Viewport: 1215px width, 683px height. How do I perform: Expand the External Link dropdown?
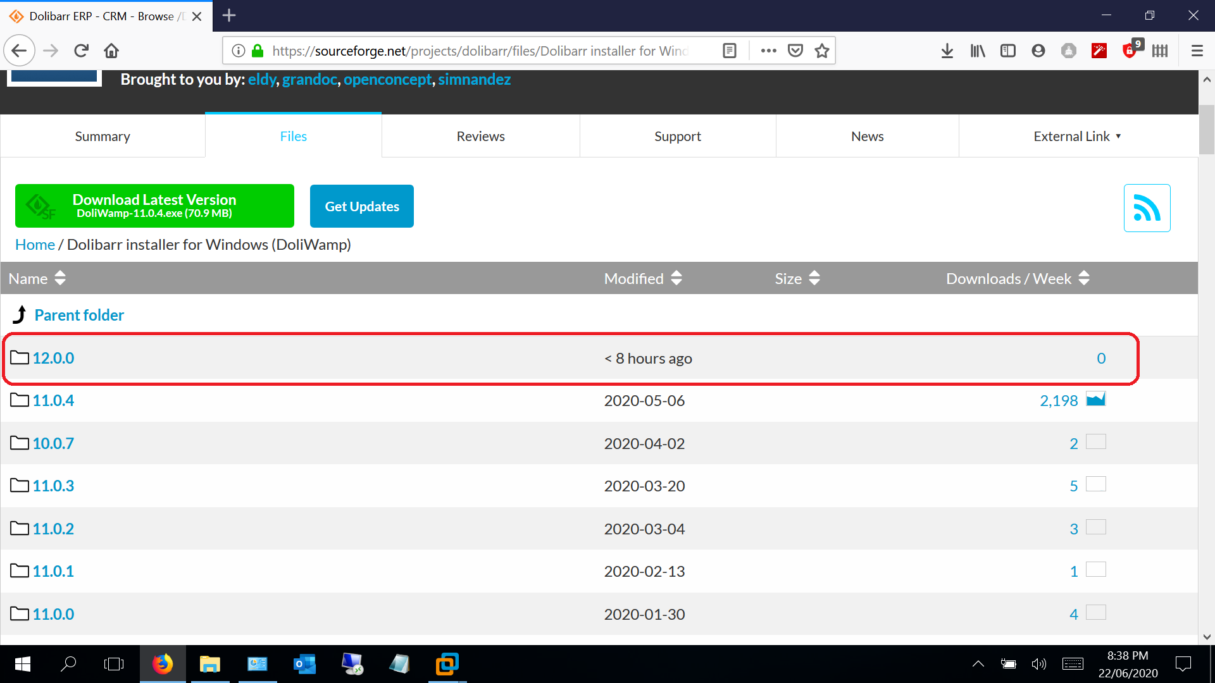pyautogui.click(x=1078, y=136)
